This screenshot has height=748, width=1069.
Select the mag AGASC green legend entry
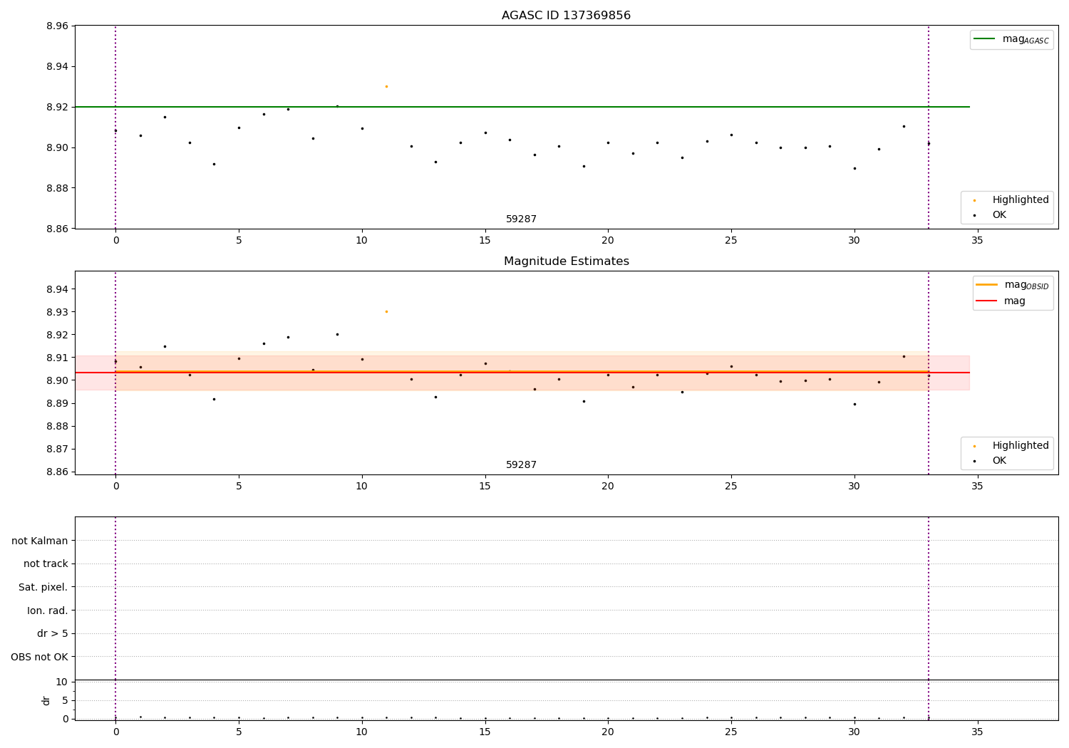coord(1011,39)
